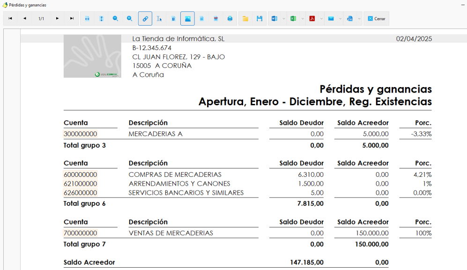Export report to Word
This screenshot has width=467, height=270.
274,18
